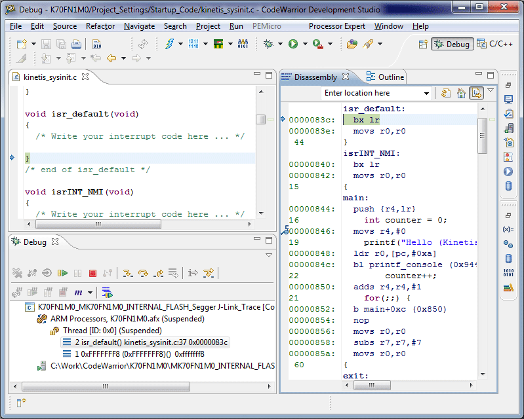
Task: Click the Step Return icon
Action: (x=159, y=273)
